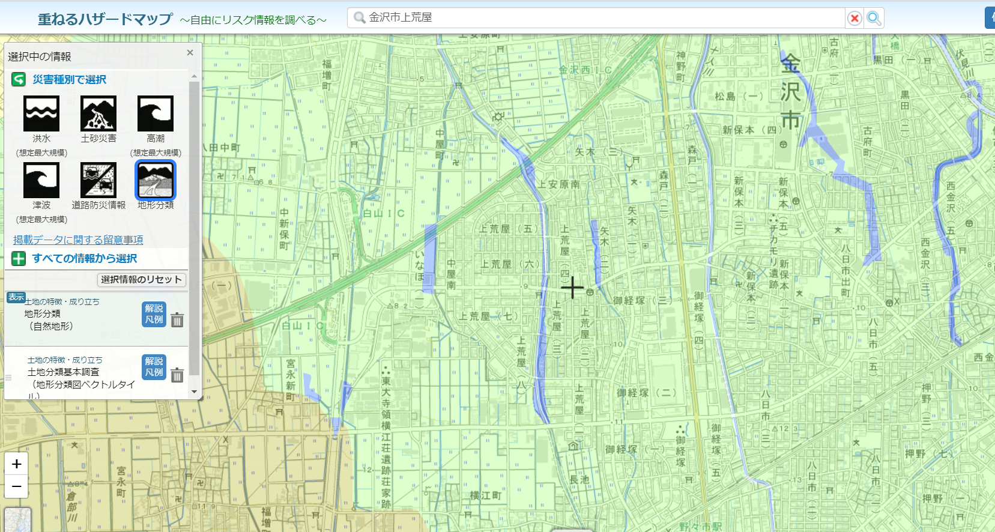Viewport: 995px width, 532px height.
Task: Click the drag handle of 土地分類基本調査 row
Action: pyautogui.click(x=8, y=378)
